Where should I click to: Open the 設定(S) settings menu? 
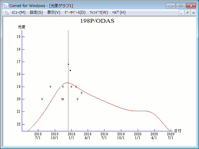36,12
